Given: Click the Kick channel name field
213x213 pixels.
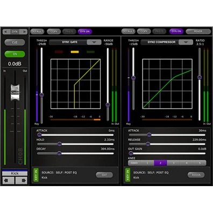Looking at the screenshot, I should tap(15, 173).
